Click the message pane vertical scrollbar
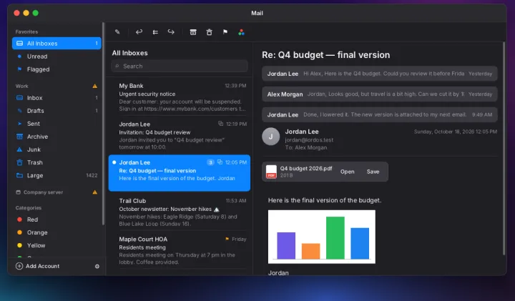515x301 pixels. 504,149
